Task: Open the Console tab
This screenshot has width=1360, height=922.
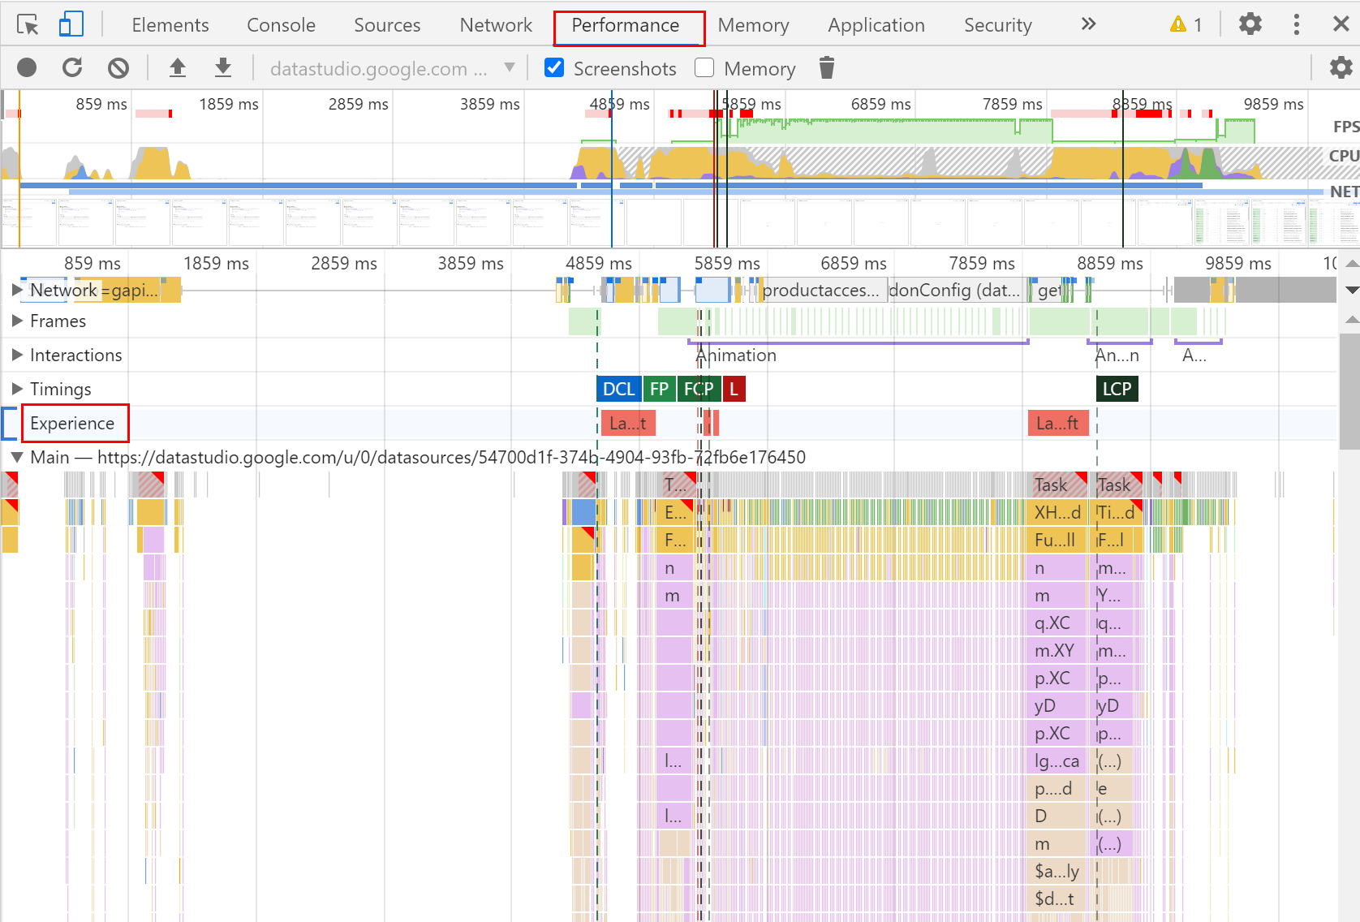Action: (281, 25)
